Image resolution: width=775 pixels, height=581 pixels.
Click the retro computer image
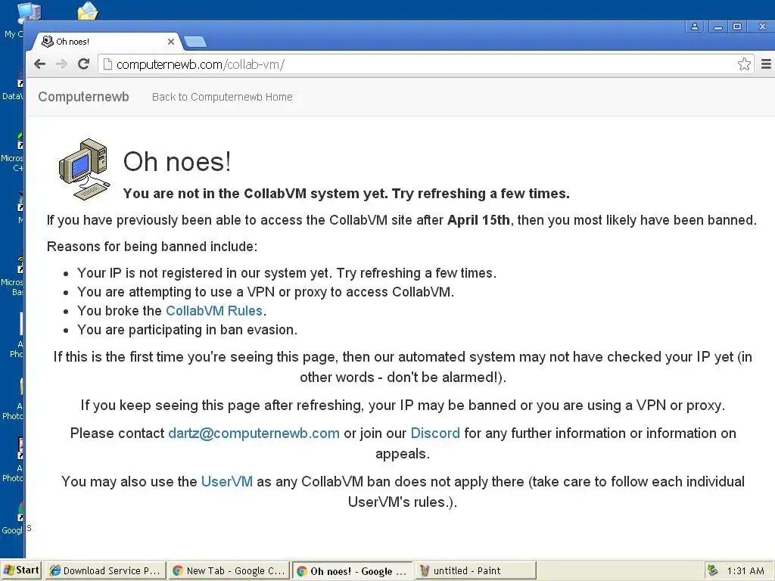(85, 169)
